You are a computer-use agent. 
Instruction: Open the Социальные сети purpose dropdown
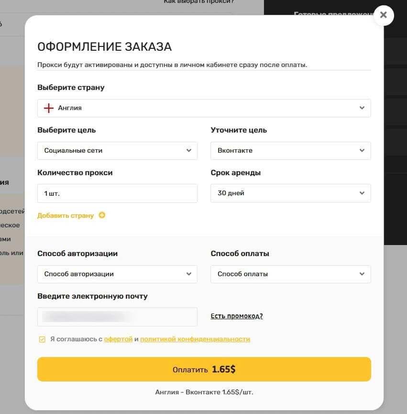pos(117,150)
